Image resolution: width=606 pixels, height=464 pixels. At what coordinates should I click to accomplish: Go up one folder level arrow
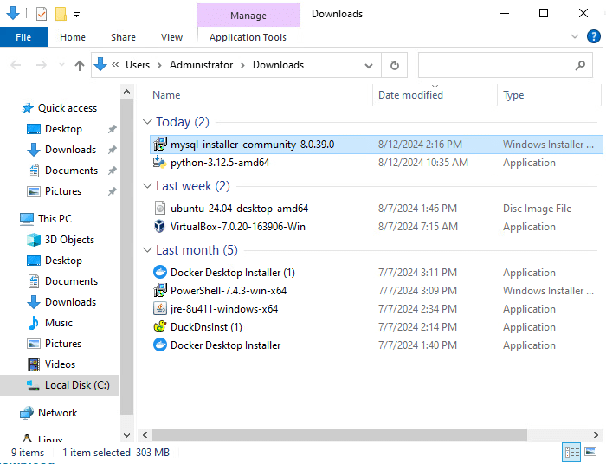(80, 65)
